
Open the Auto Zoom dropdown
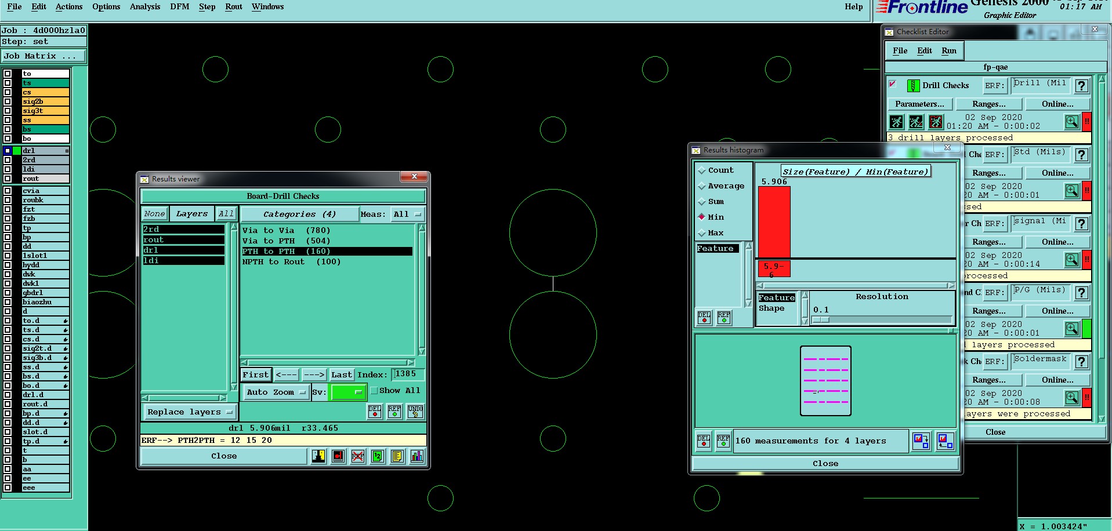pyautogui.click(x=276, y=392)
